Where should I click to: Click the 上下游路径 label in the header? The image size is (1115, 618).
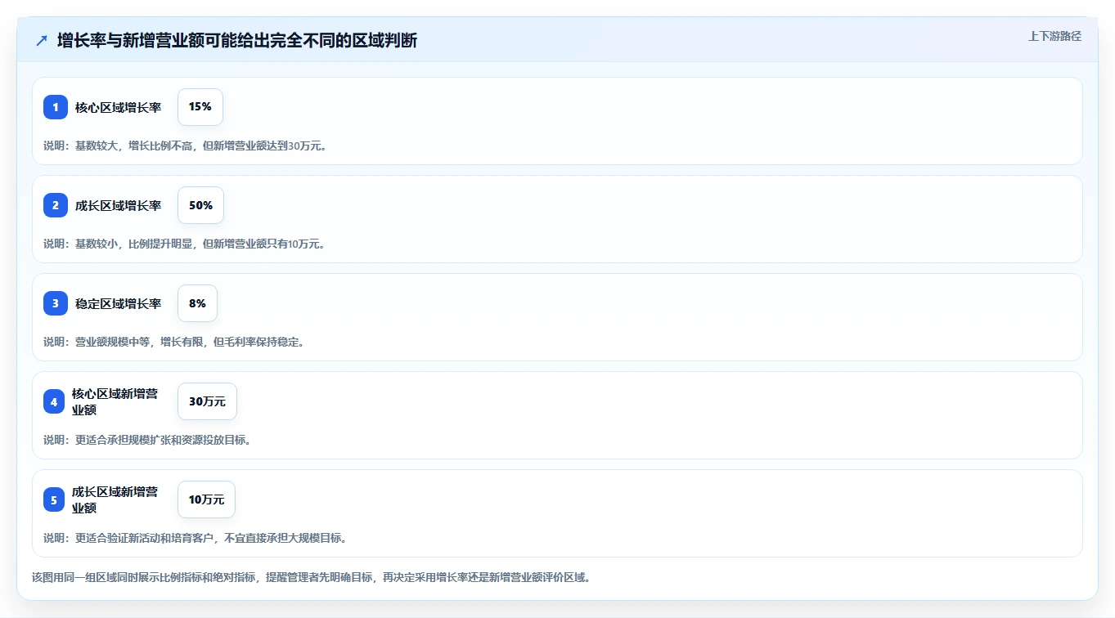tap(1054, 36)
